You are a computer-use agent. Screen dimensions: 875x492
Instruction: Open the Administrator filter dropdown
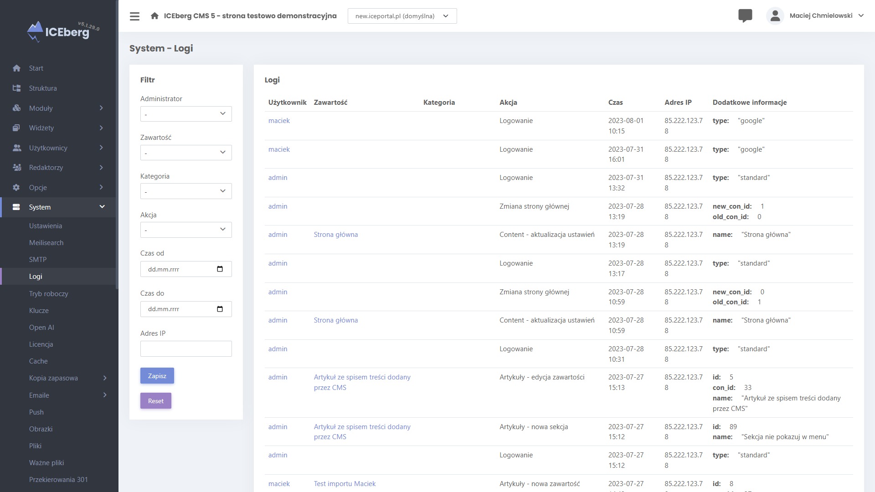click(186, 114)
